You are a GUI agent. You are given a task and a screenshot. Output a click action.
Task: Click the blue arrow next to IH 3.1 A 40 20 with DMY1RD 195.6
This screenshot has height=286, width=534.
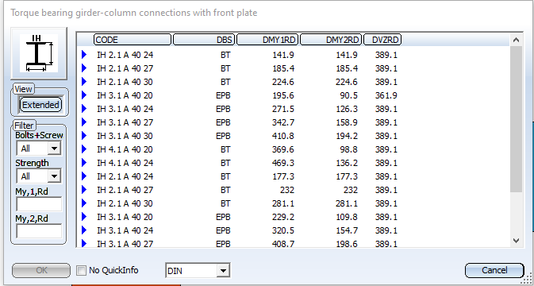(x=84, y=95)
